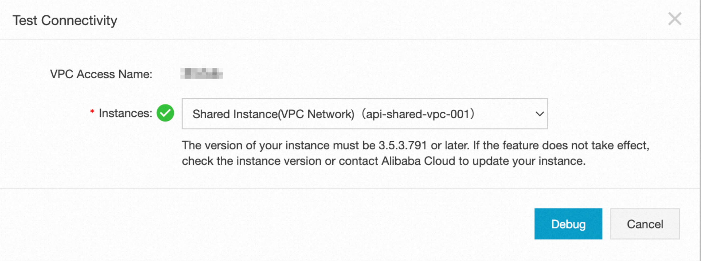Click the version number 3.5.3.791

pos(403,146)
